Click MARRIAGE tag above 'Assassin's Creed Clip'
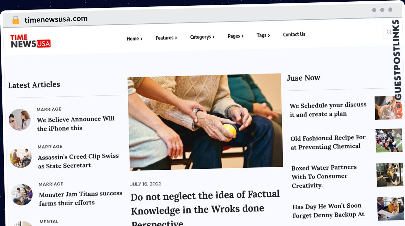The height and width of the screenshot is (226, 405). pyautogui.click(x=50, y=147)
